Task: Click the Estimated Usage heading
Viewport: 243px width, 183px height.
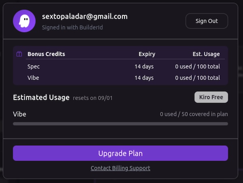Action: pyautogui.click(x=41, y=98)
